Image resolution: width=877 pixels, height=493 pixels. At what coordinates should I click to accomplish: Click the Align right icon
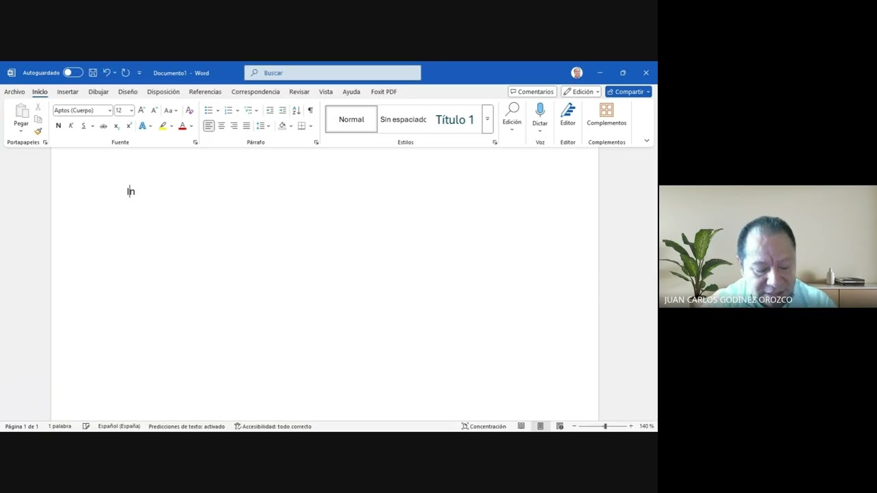(234, 126)
